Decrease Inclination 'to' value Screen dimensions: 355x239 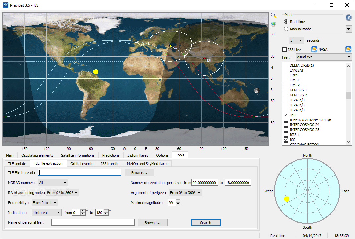pos(106,214)
